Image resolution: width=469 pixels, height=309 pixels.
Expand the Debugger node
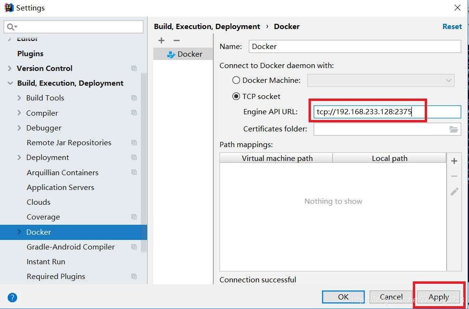(x=19, y=128)
